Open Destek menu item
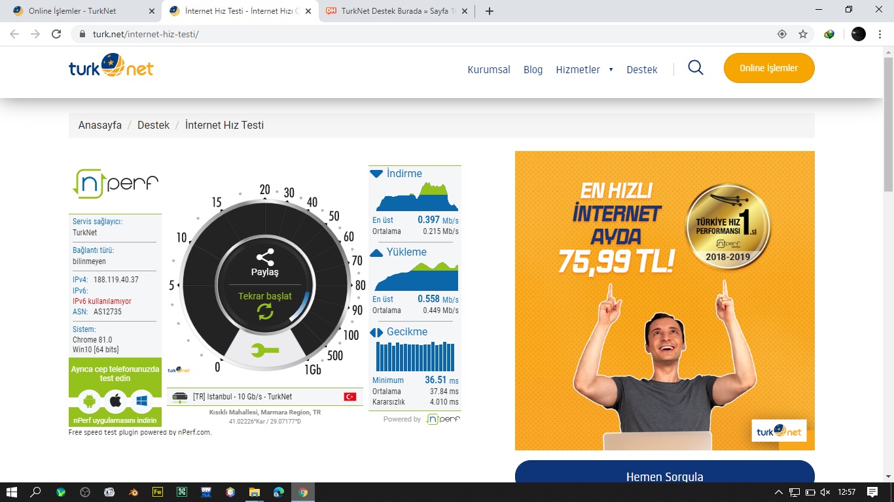This screenshot has width=894, height=502. (x=642, y=69)
